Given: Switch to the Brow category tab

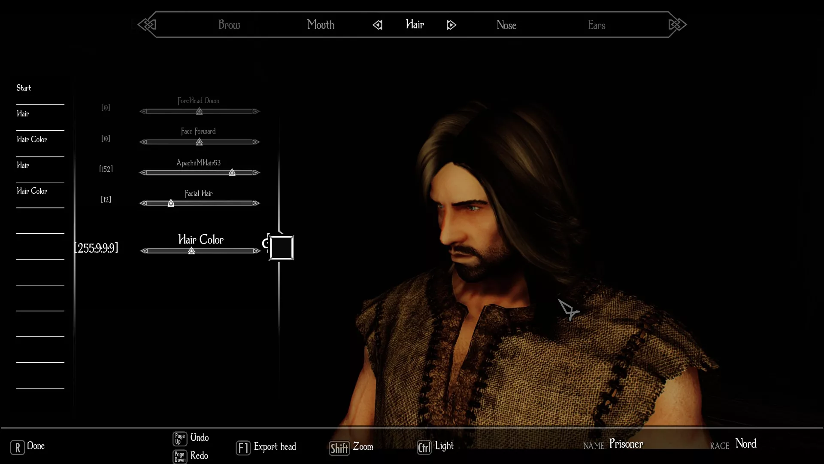Looking at the screenshot, I should 229,25.
